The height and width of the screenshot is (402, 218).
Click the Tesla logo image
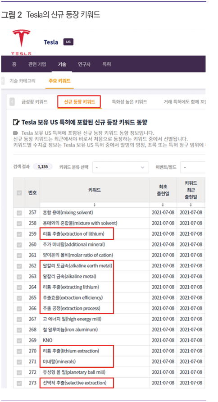(21, 42)
